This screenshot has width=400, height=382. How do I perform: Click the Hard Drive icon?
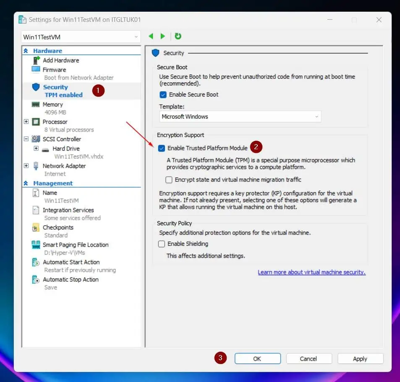tap(45, 150)
